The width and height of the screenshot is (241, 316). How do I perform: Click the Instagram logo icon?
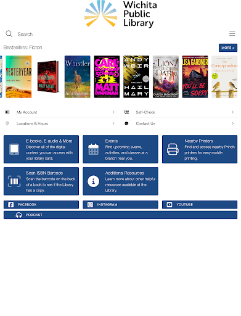(90, 205)
